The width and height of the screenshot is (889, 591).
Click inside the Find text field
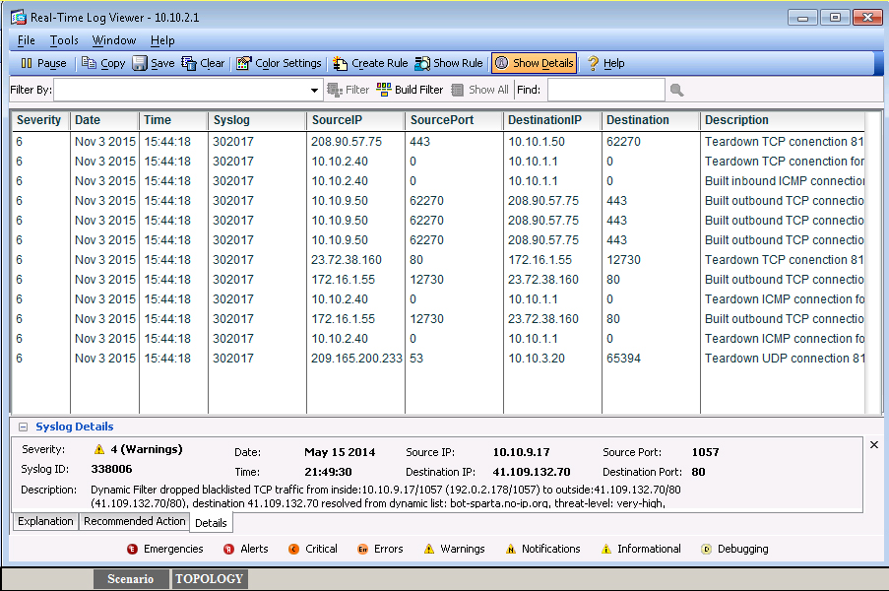click(x=605, y=90)
